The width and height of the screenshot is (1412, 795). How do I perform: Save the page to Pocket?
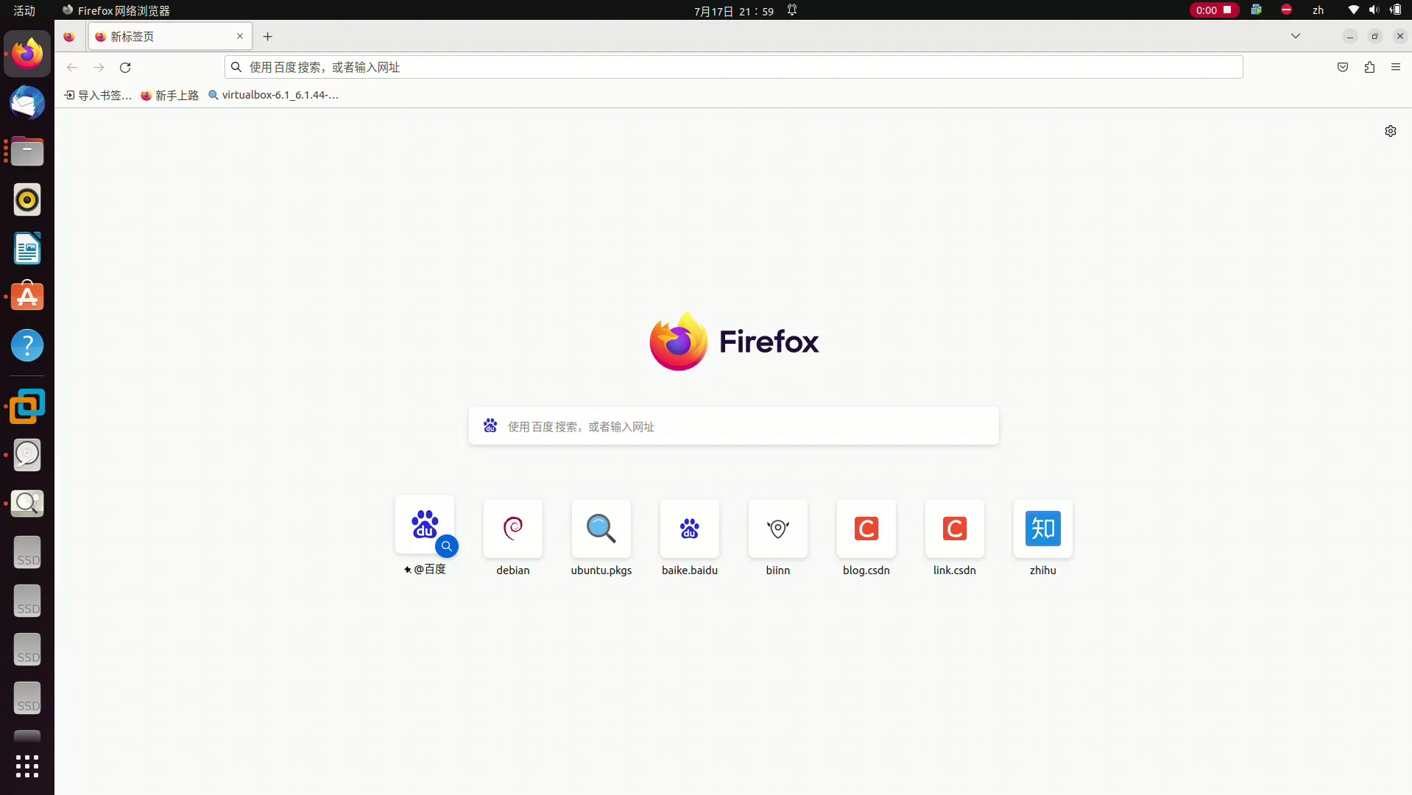click(1343, 66)
